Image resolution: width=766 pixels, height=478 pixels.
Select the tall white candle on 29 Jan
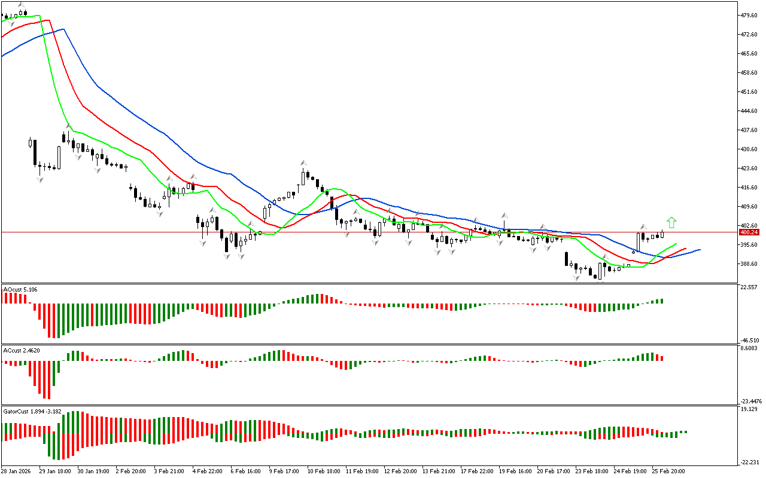point(59,158)
